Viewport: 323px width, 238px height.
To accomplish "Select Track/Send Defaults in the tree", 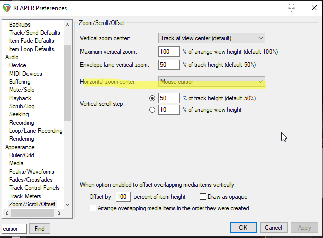I will point(35,33).
